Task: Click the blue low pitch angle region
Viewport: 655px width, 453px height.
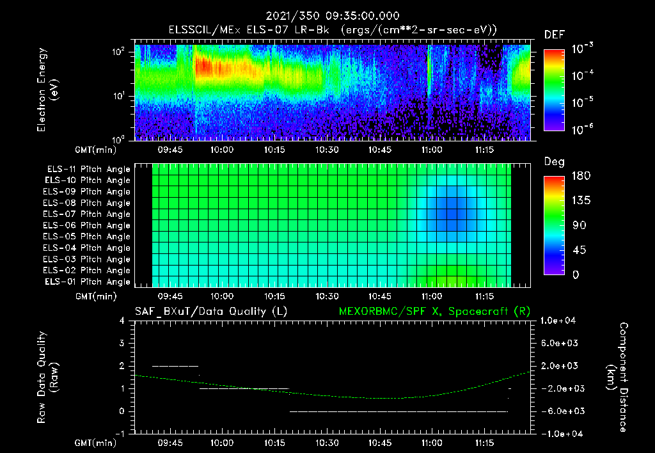Action: 452,214
